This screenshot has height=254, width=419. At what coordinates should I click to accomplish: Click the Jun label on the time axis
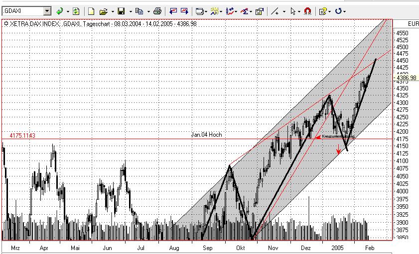(x=107, y=248)
